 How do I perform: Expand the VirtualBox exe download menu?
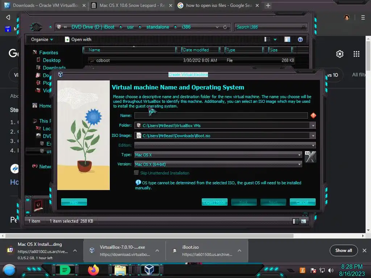coord(157,250)
